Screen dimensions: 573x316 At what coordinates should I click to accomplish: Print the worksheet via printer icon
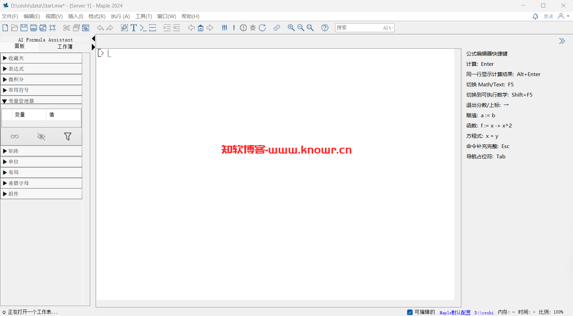[34, 28]
